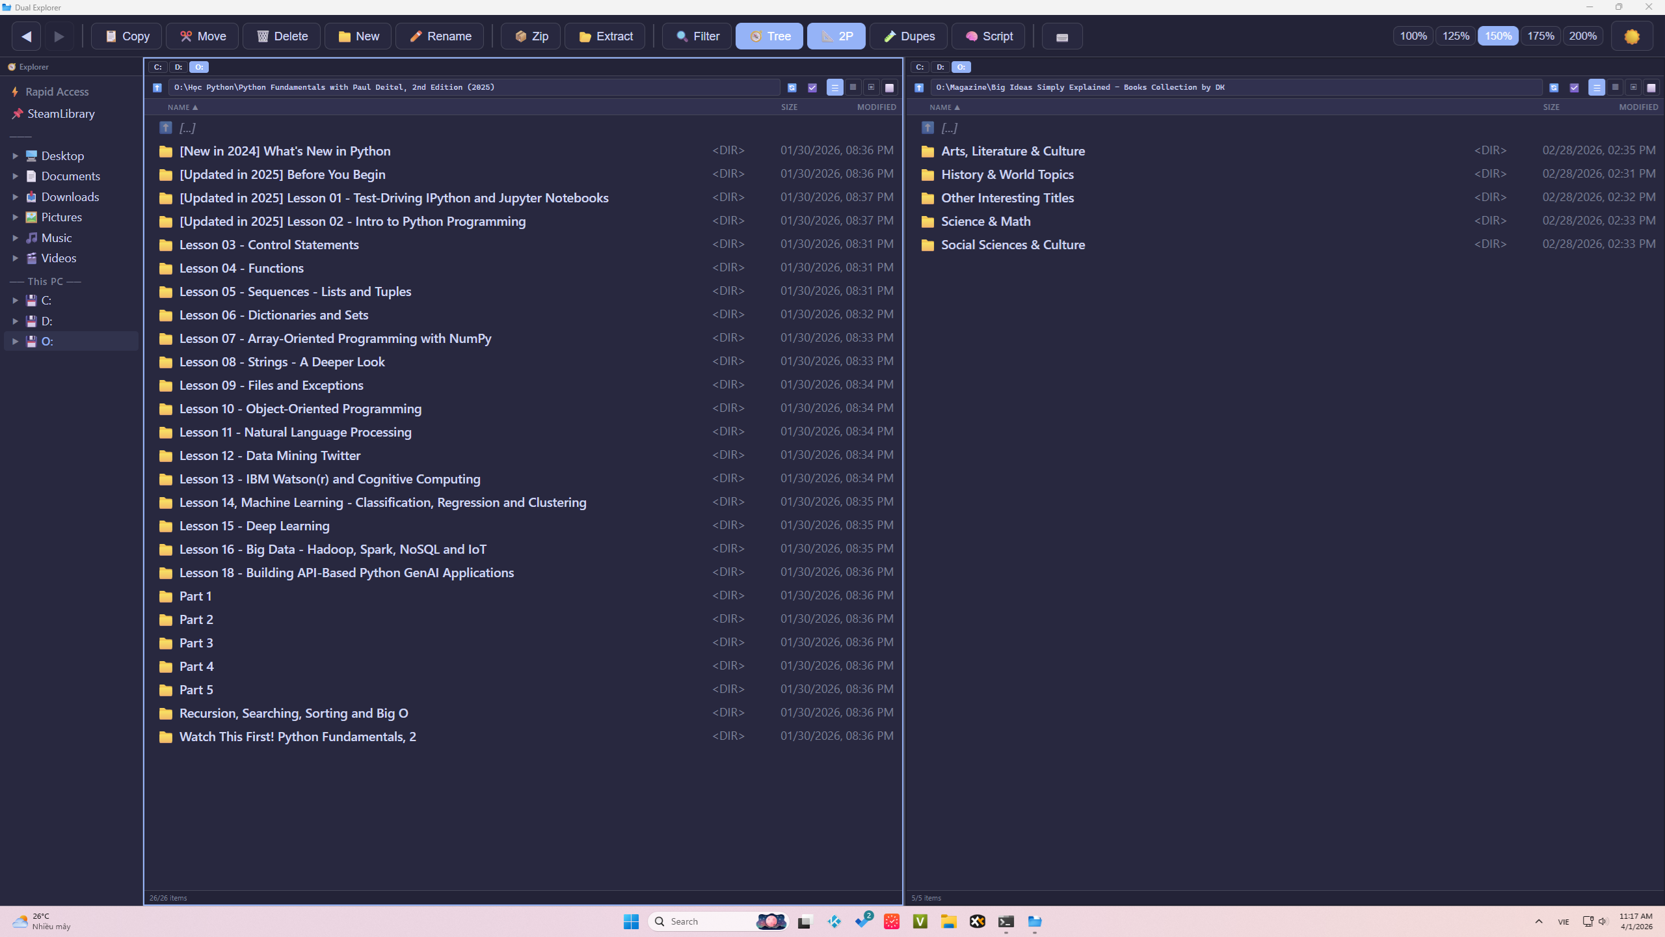Switch right pane to C: drive tab

[x=920, y=67]
